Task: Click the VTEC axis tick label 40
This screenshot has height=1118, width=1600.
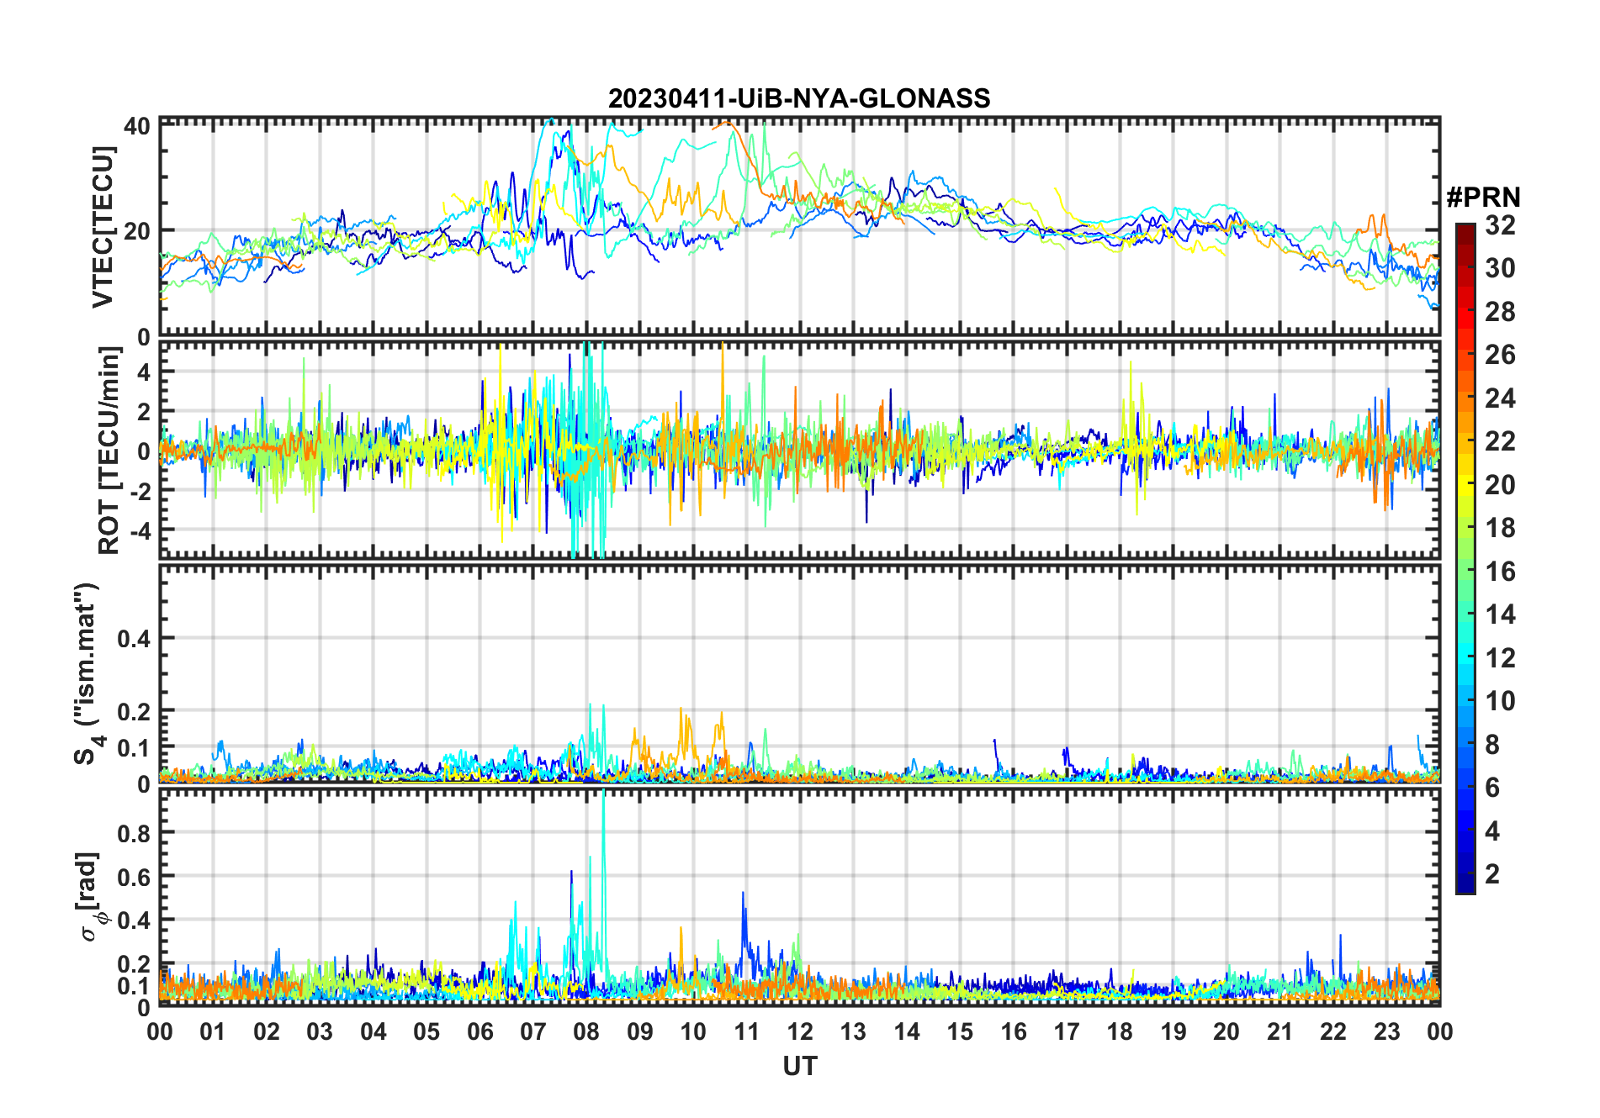Action: [137, 126]
